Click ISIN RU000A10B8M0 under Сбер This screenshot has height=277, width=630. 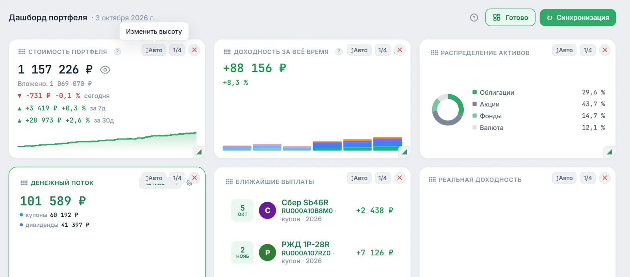[307, 211]
